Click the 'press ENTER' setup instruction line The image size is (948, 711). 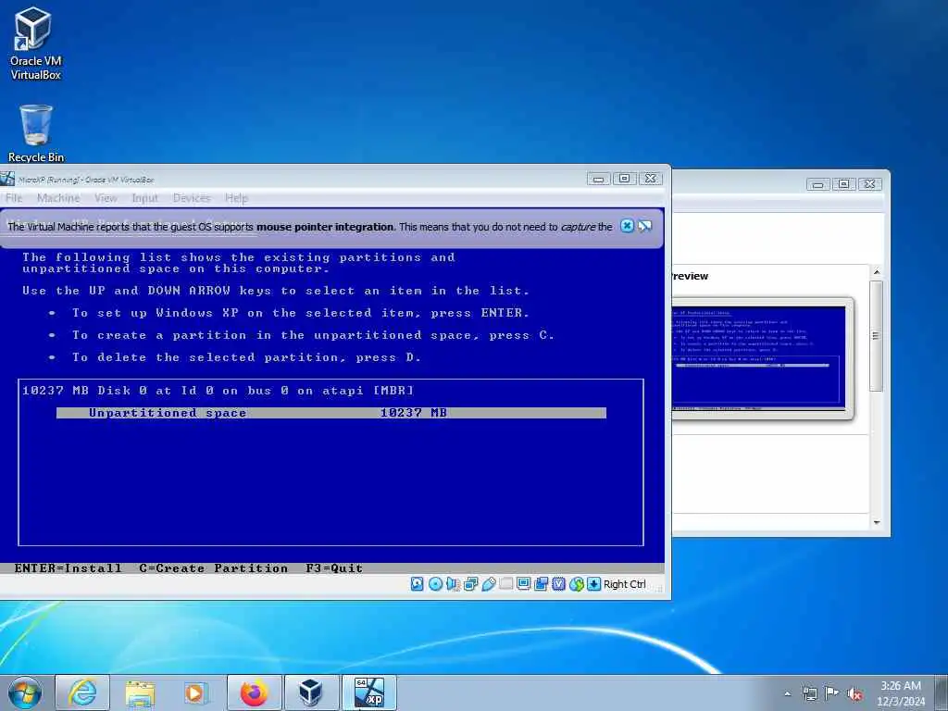301,313
